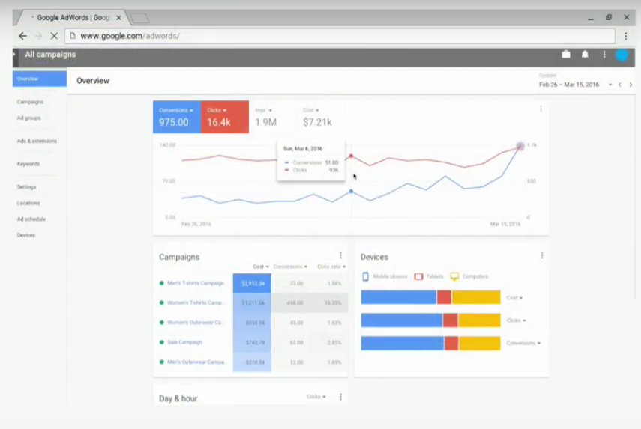
Task: Open the Men's T-shirts Campaign link
Action: pyautogui.click(x=196, y=283)
